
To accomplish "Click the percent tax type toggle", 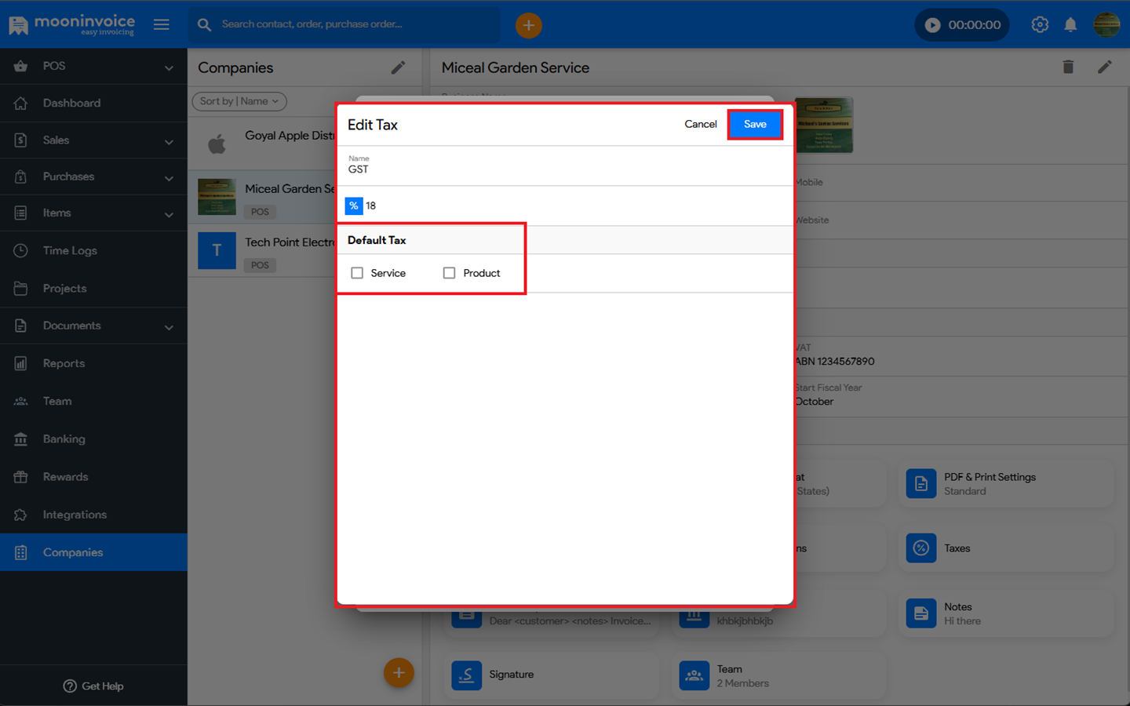I will [354, 206].
